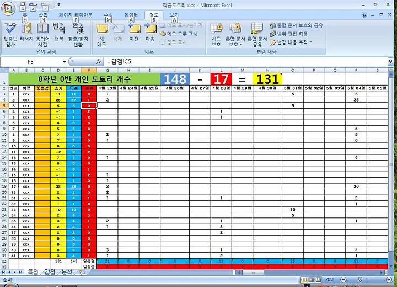Viewport: 397px width, 287px height.
Task: Open the customize quick access toolbar dropdown
Action: 59,5
